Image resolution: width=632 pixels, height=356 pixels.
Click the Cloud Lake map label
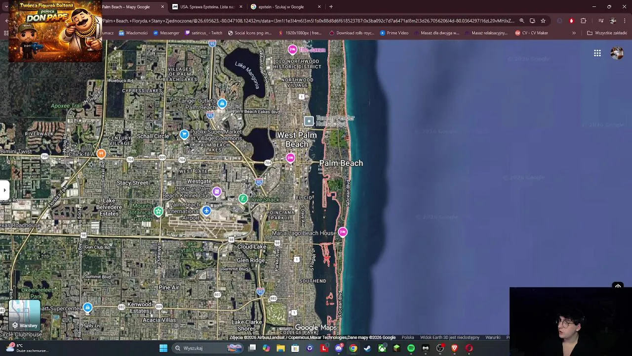tap(252, 247)
